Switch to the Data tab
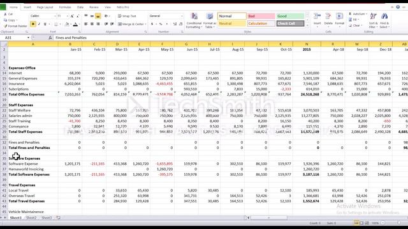 click(x=80, y=7)
